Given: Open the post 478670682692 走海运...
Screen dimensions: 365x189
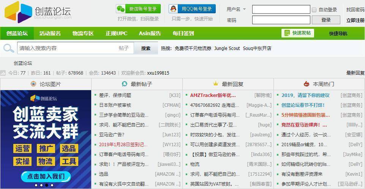Looking at the screenshot, I should [x=214, y=105].
